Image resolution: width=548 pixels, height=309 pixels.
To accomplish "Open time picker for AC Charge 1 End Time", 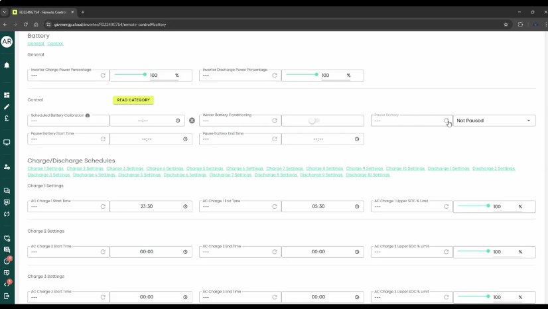I will [x=357, y=206].
